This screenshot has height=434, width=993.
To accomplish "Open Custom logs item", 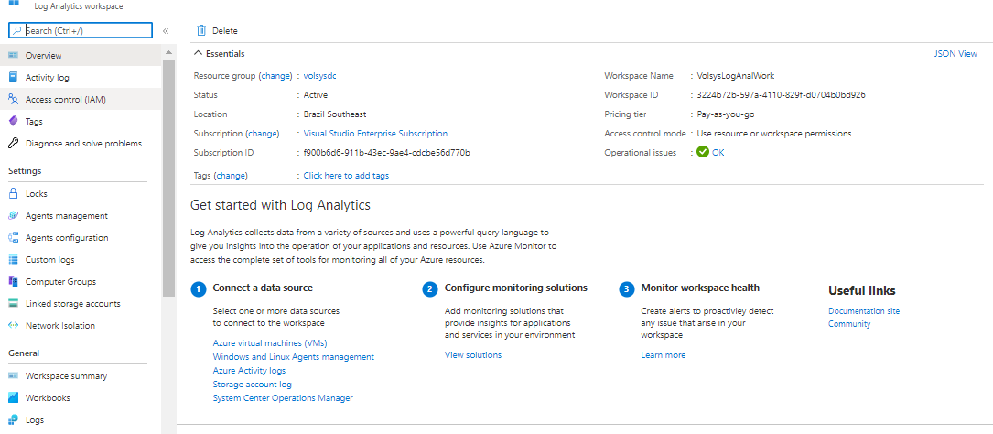I will pos(81,260).
